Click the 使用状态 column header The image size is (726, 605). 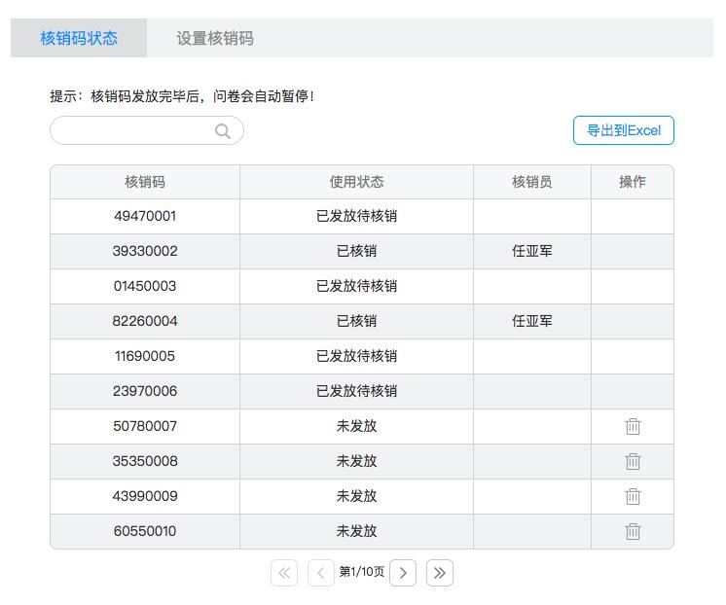(356, 182)
